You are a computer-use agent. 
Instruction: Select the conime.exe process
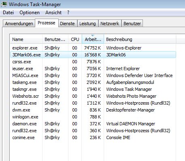pos(93,137)
